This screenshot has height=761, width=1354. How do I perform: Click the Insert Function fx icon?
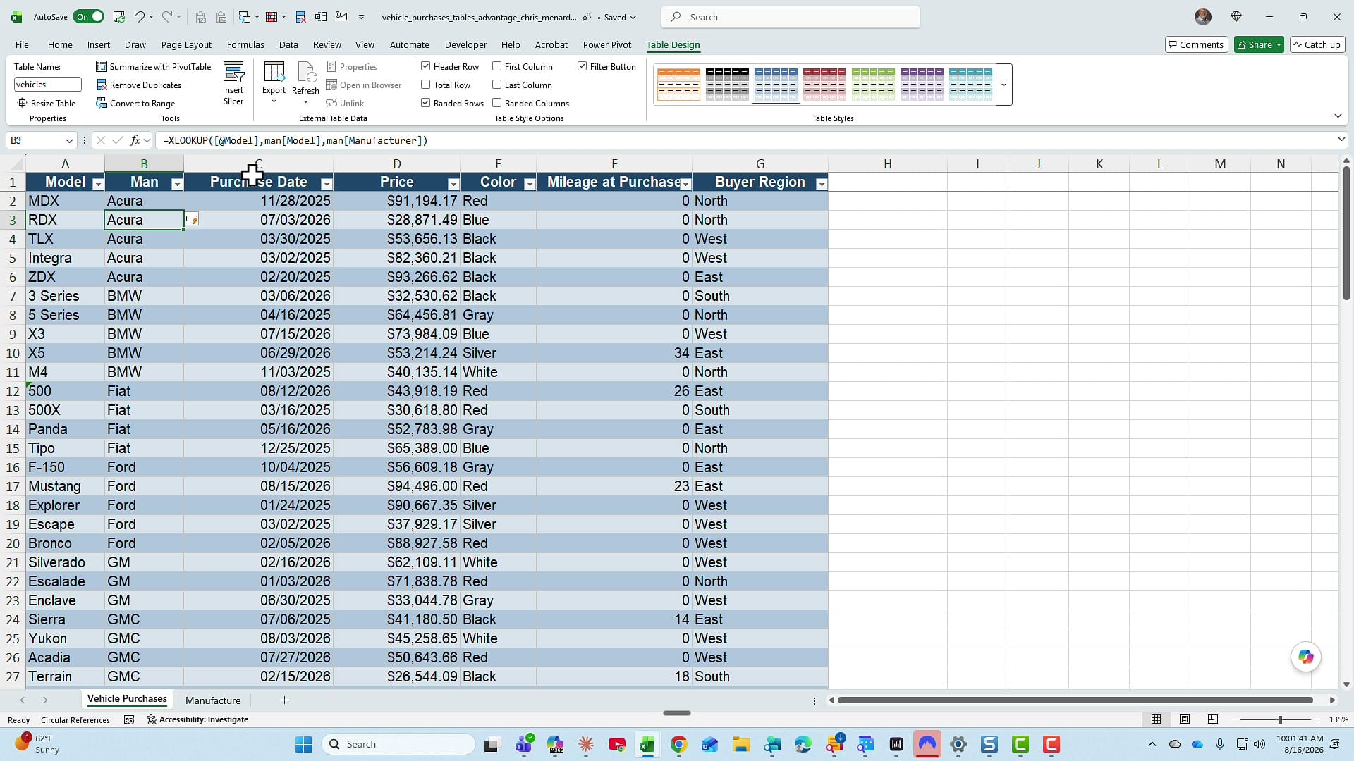coord(135,140)
